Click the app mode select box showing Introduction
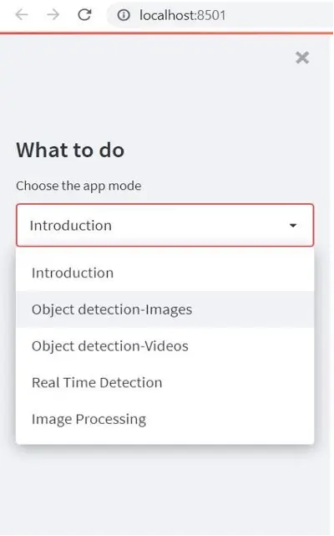 tap(164, 225)
